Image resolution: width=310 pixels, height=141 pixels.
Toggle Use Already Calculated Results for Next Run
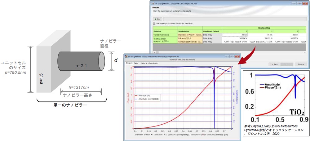(154, 23)
